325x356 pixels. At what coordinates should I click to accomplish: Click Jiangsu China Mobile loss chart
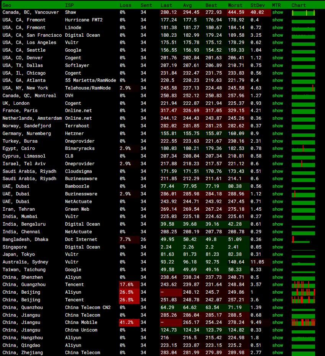pyautogui.click(x=304, y=322)
